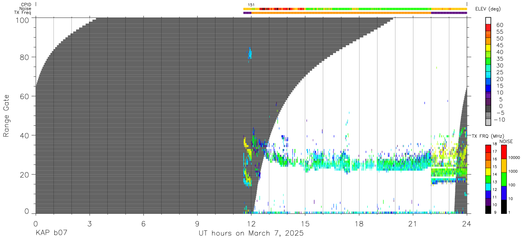Image resolution: width=525 pixels, height=242 pixels.
Task: Click the vertical "Range Gate" axis title
Action: click(6, 116)
